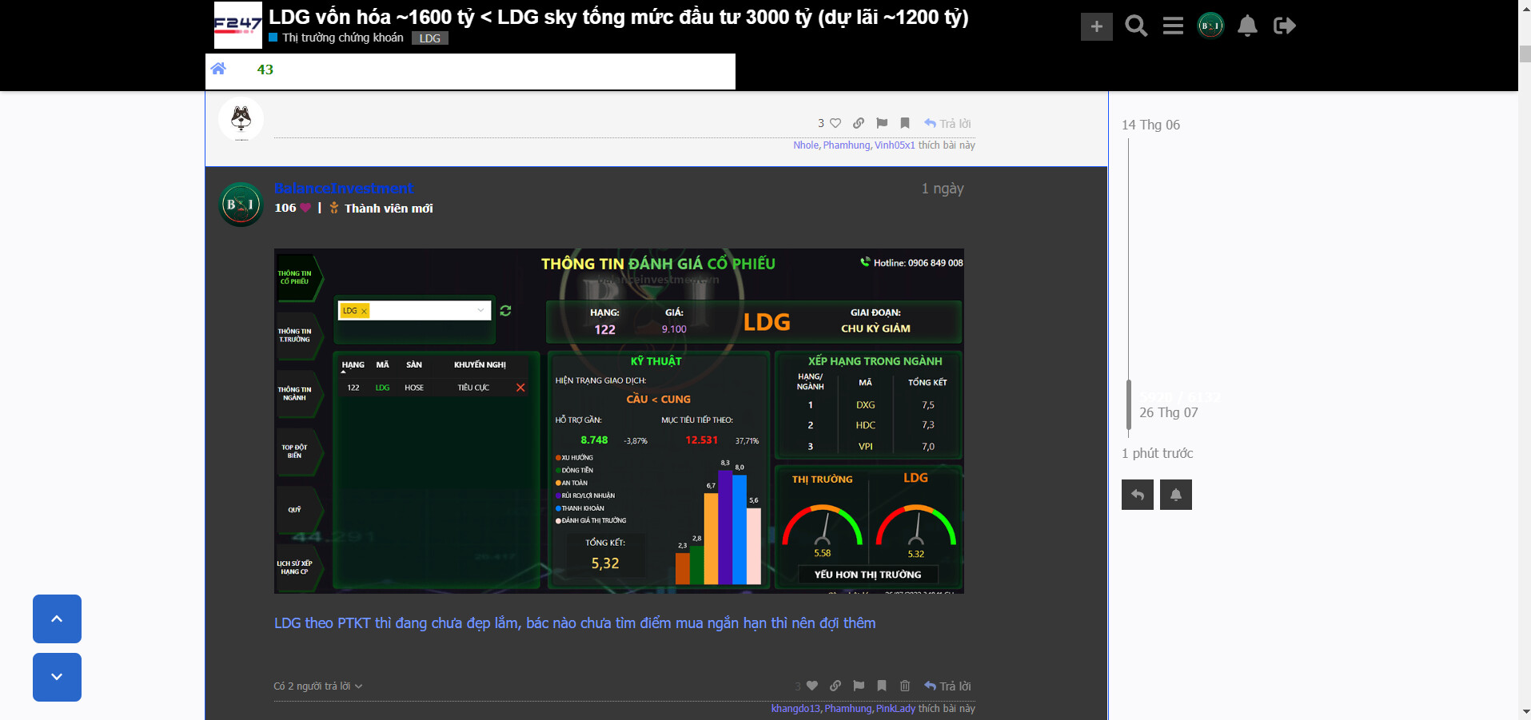Flag the BalanceInvestment post
The width and height of the screenshot is (1531, 720).
pos(859,686)
